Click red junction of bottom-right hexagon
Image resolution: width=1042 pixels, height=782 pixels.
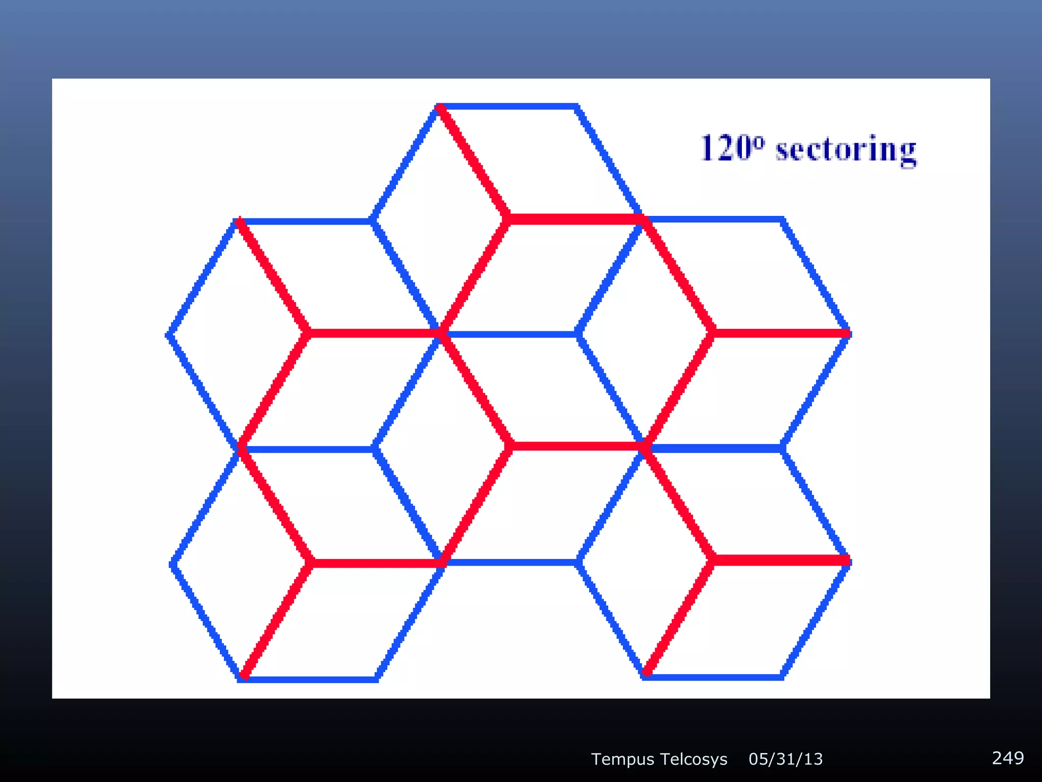point(712,560)
